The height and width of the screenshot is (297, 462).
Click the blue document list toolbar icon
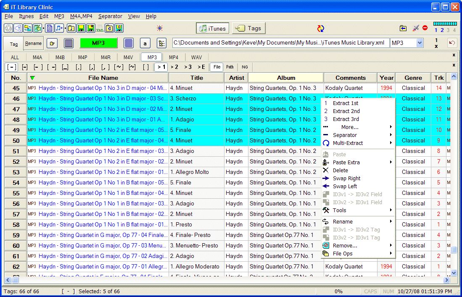(50, 28)
